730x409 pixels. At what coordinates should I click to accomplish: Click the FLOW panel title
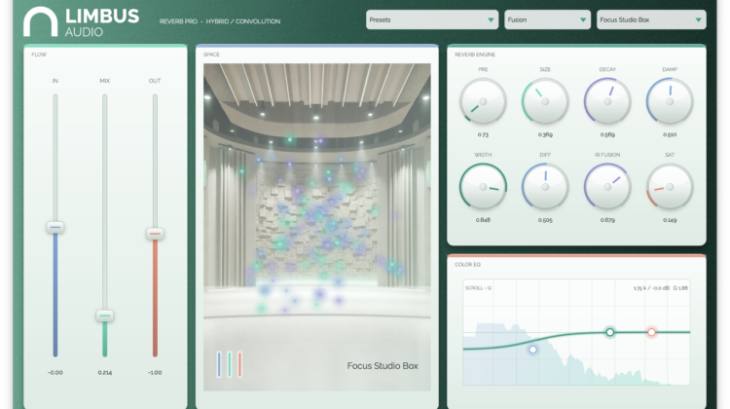pyautogui.click(x=39, y=55)
